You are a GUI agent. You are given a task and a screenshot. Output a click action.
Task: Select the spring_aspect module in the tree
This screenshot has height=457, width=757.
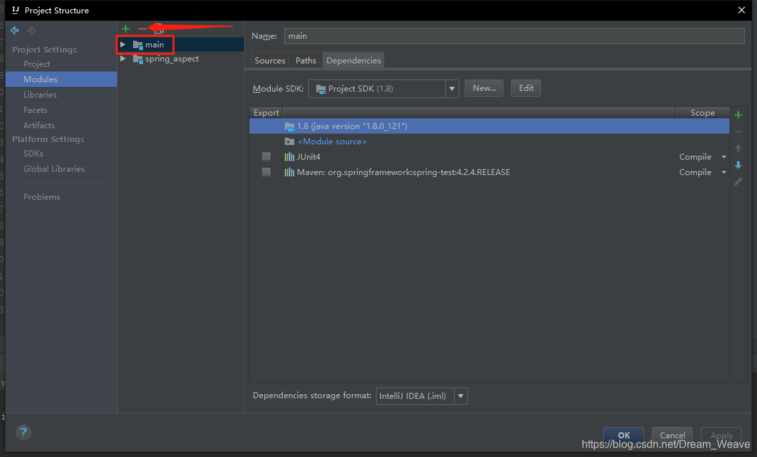(181, 59)
